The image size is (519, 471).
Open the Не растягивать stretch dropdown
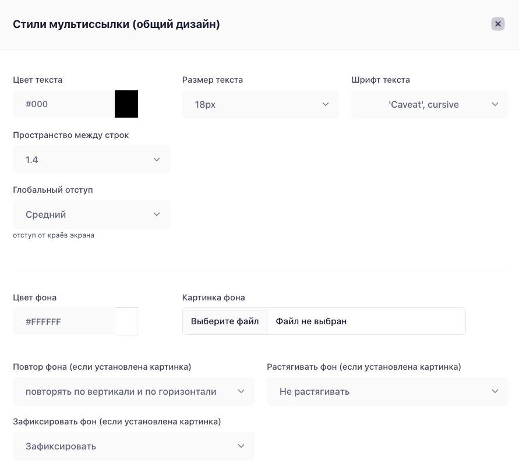tap(387, 392)
